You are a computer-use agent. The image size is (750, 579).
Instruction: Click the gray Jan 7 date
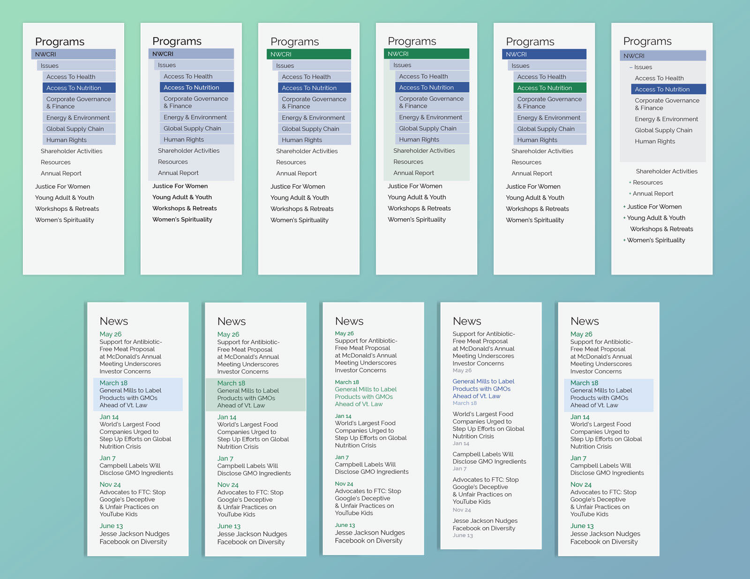pos(459,468)
